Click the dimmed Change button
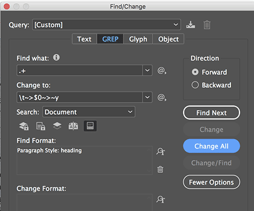The width and height of the screenshot is (254, 211). [212, 129]
